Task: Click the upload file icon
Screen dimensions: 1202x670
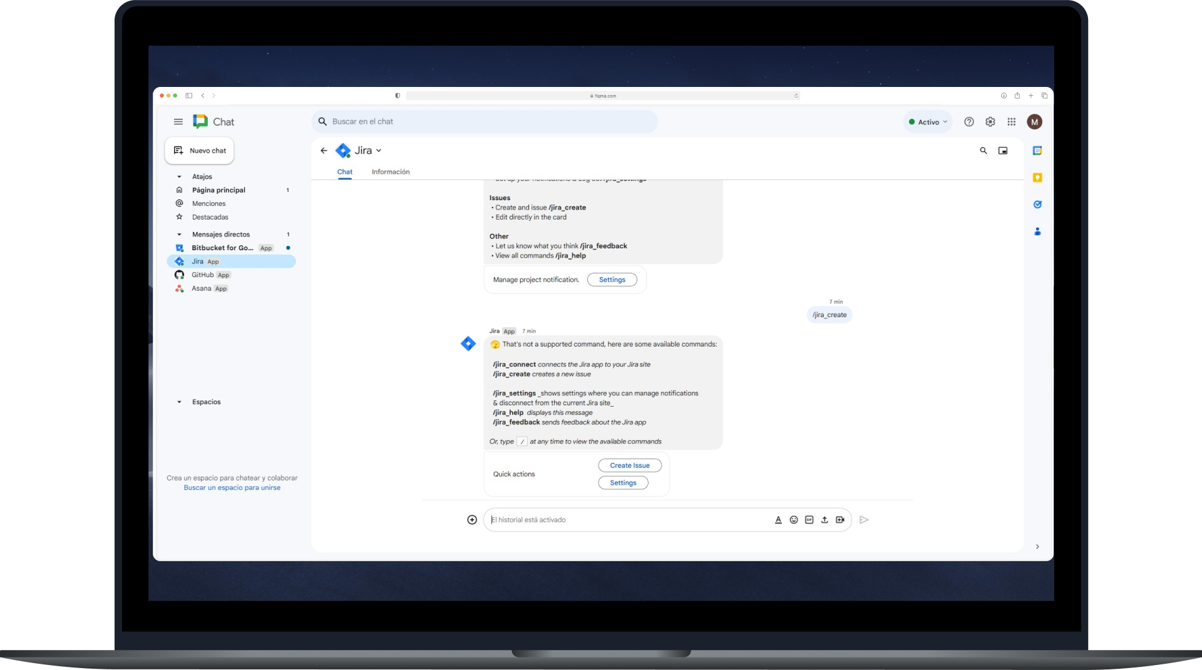Action: tap(824, 520)
